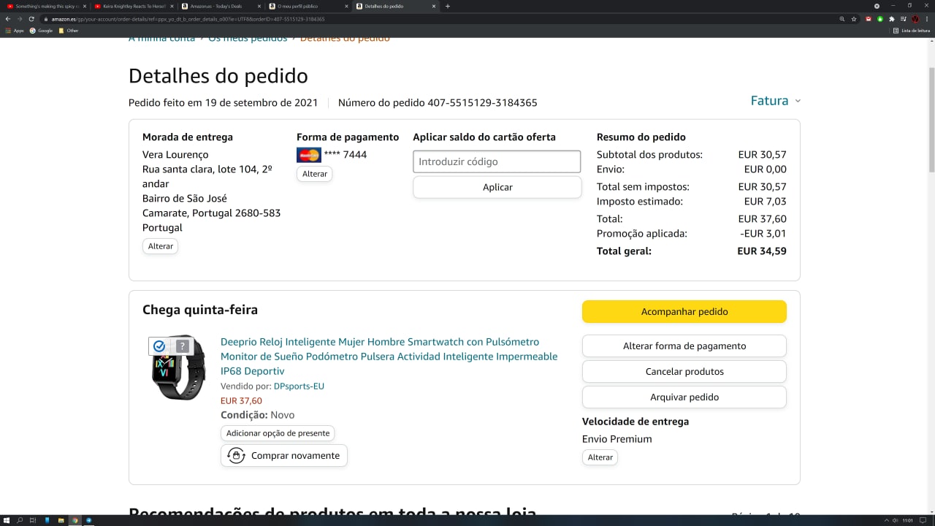
Task: Click the browser reload page icon
Action: pyautogui.click(x=31, y=19)
